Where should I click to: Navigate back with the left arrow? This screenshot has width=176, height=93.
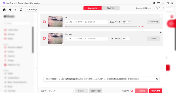pos(10,10)
